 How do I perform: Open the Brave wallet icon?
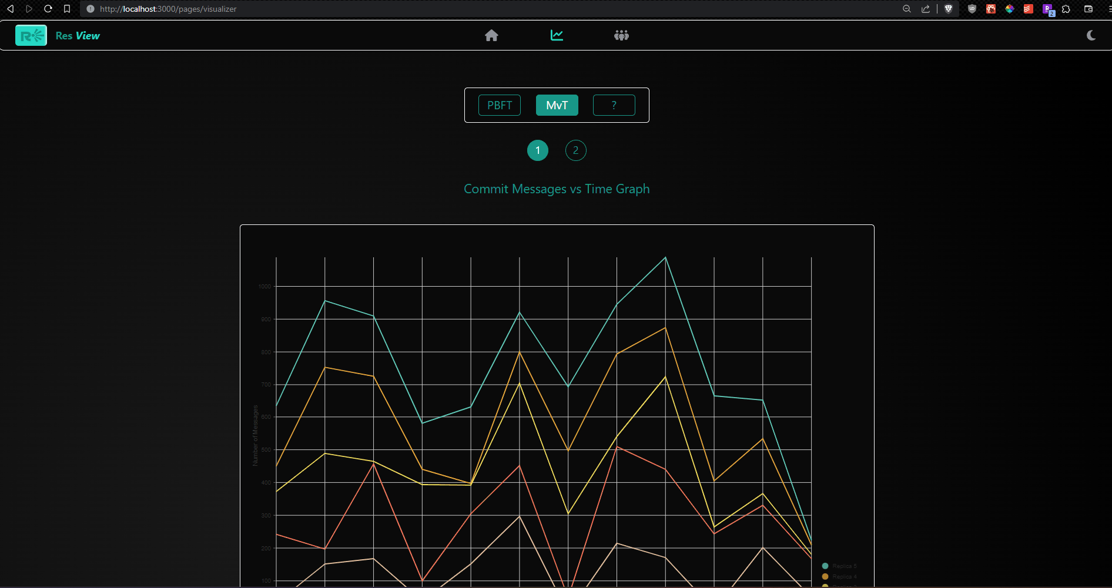click(x=1088, y=9)
